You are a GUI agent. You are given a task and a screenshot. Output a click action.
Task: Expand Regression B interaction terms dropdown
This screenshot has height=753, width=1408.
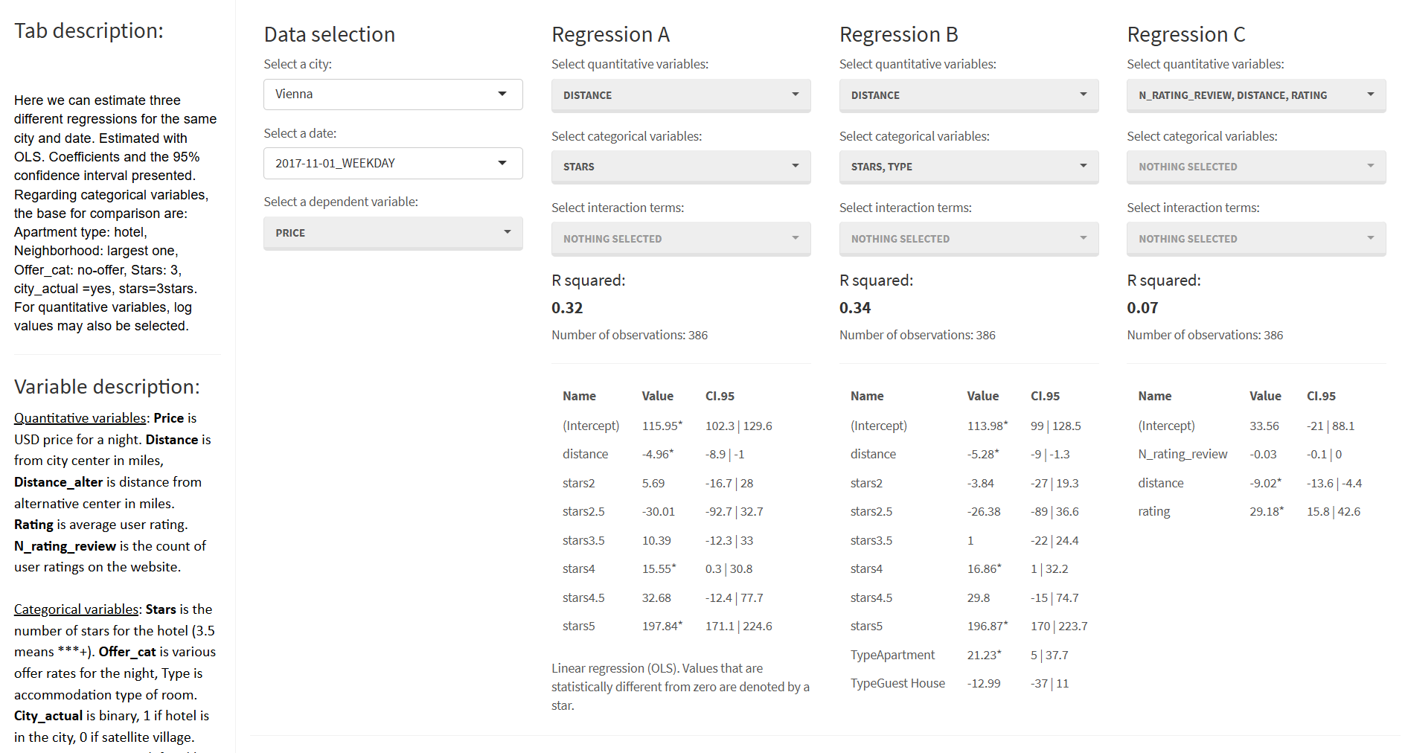coord(968,239)
